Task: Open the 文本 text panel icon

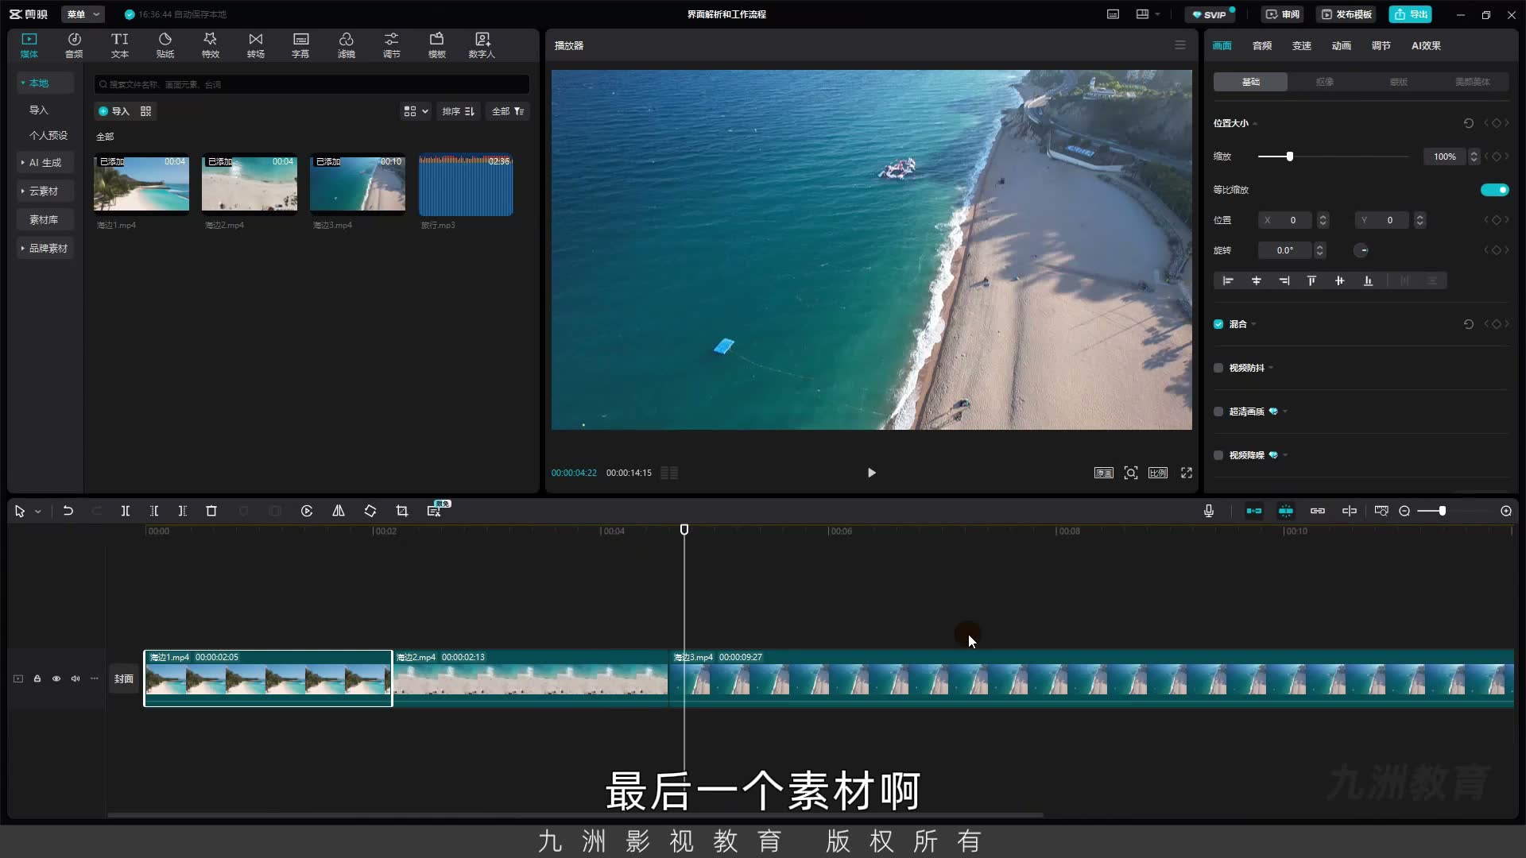Action: [x=119, y=45]
